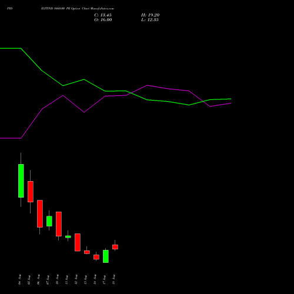Select the 05 Aug date label

click(29, 279)
